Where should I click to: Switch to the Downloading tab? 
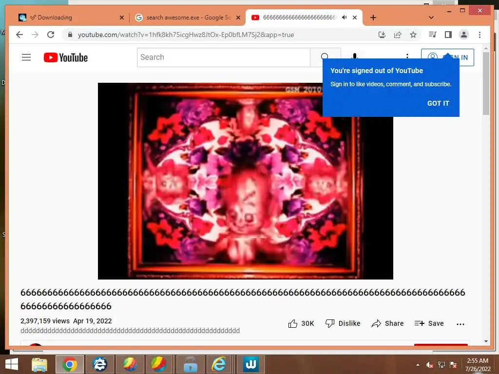point(70,18)
